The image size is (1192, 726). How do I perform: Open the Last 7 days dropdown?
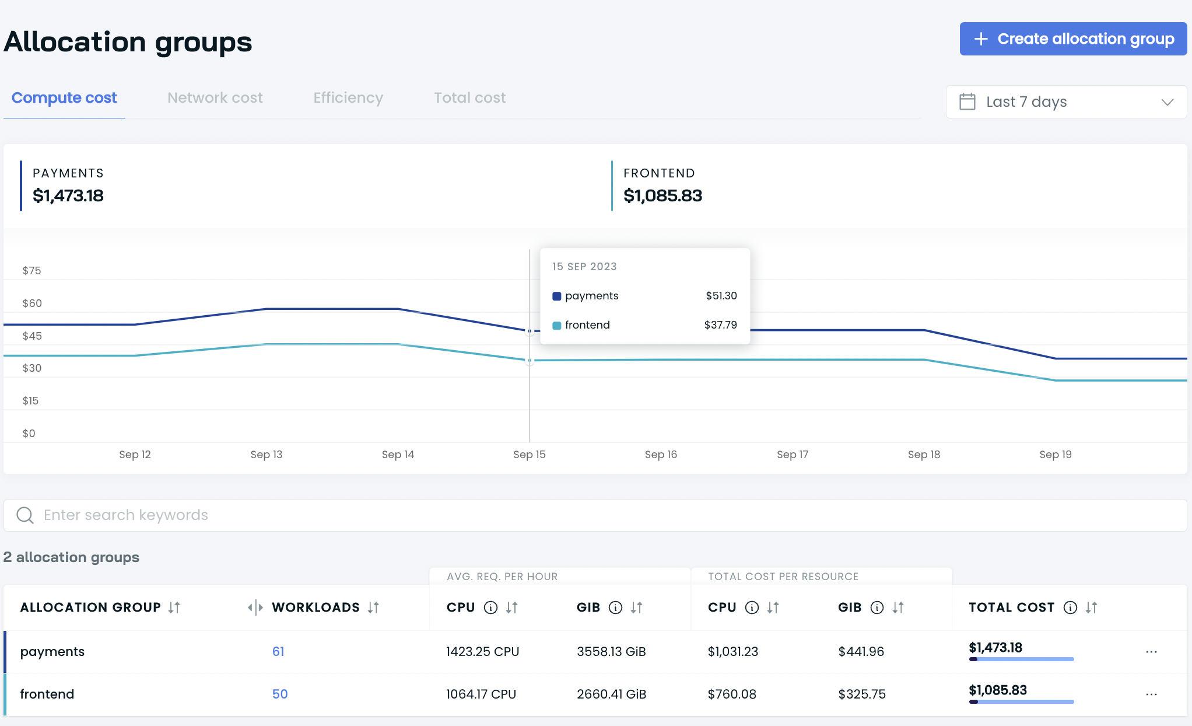[x=1066, y=102]
